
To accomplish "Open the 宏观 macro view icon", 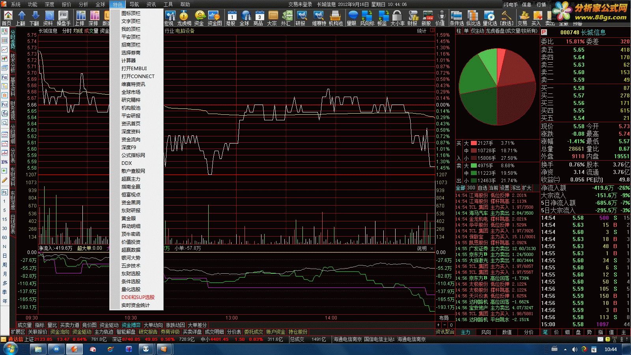I will coord(169,18).
